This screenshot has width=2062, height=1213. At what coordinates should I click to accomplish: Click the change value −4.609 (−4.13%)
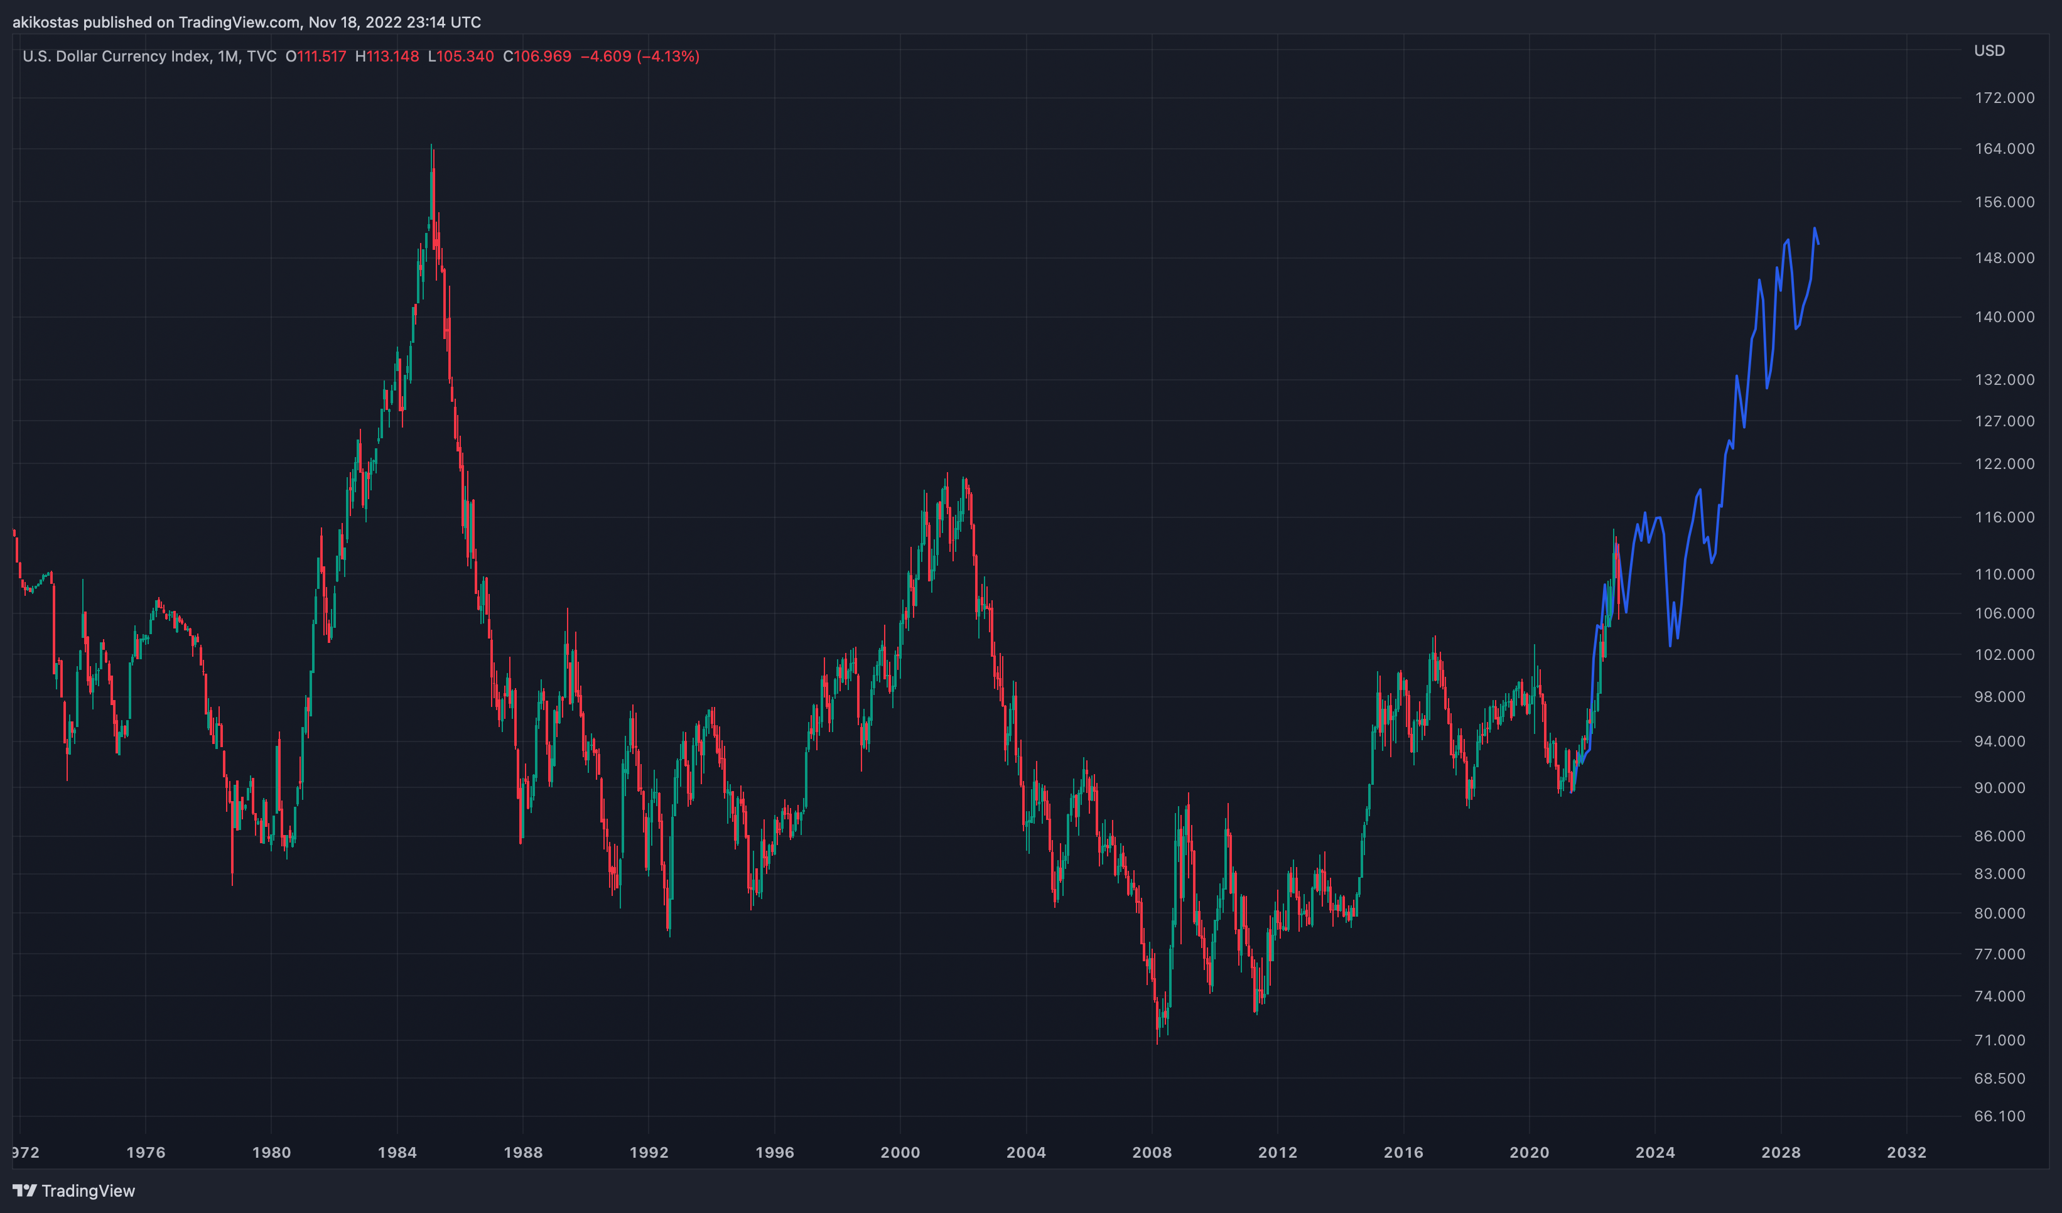[640, 57]
